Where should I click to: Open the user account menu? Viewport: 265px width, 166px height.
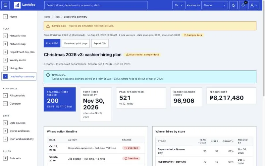(254, 5)
